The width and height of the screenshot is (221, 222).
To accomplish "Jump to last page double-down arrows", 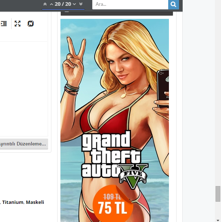I will [81, 4].
